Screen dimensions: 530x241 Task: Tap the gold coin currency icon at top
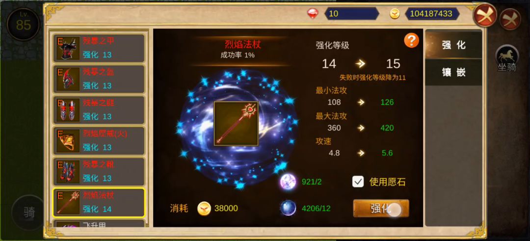[395, 14]
